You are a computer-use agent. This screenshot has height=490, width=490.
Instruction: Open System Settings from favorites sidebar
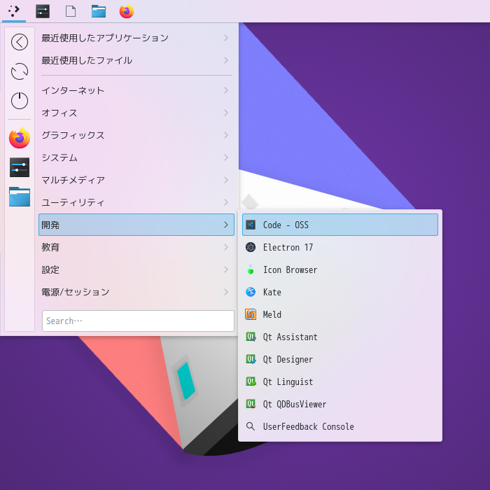20,167
